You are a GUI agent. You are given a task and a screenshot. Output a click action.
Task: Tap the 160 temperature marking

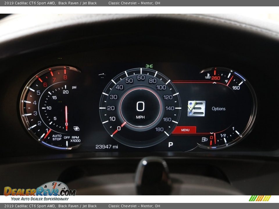coord(236,88)
